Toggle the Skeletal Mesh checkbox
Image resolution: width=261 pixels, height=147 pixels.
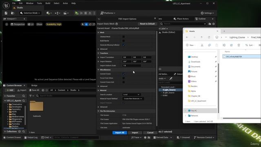124,37
